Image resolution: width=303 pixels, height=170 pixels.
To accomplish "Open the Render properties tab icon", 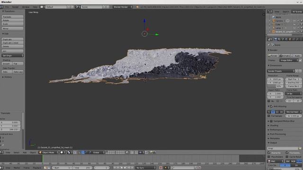I will [276, 39].
